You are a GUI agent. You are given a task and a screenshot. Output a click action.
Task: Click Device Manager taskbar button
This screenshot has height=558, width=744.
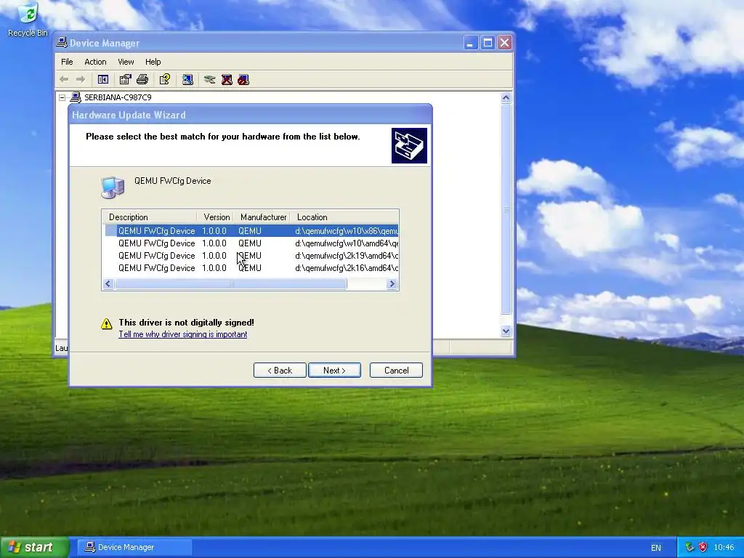click(x=135, y=547)
